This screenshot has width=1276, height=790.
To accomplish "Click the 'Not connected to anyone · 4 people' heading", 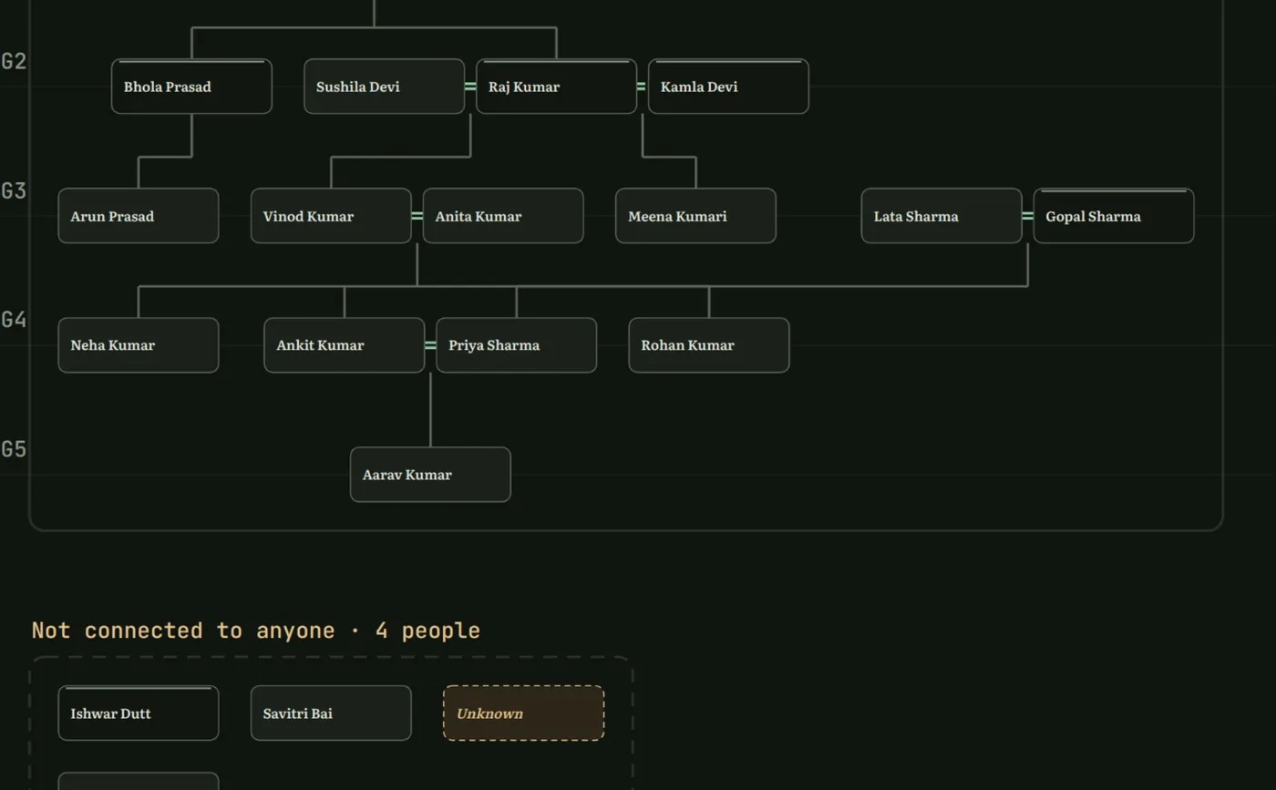I will point(256,631).
